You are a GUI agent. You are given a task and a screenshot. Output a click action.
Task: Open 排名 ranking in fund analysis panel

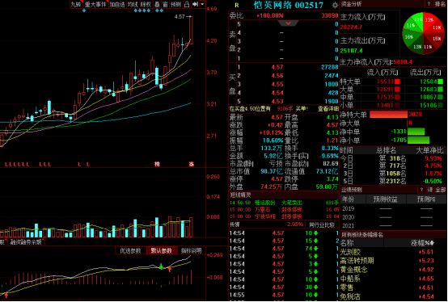[x=440, y=4]
